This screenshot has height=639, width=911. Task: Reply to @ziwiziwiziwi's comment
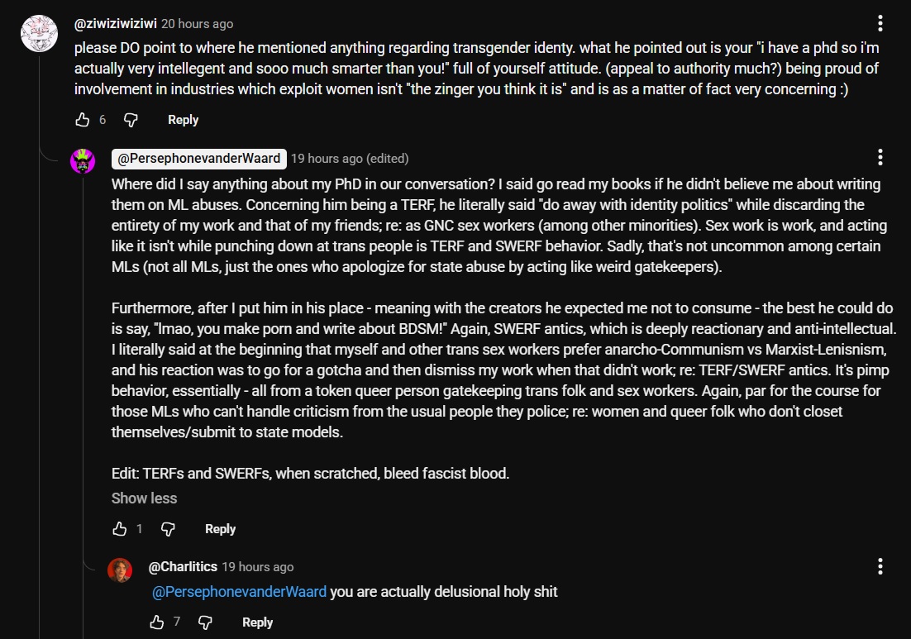point(183,119)
